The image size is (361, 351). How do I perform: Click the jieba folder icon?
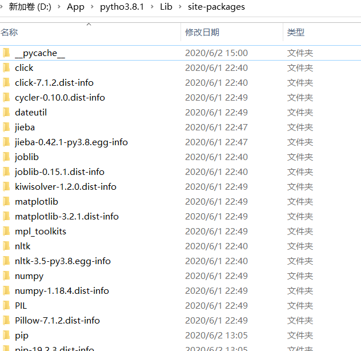point(6,127)
